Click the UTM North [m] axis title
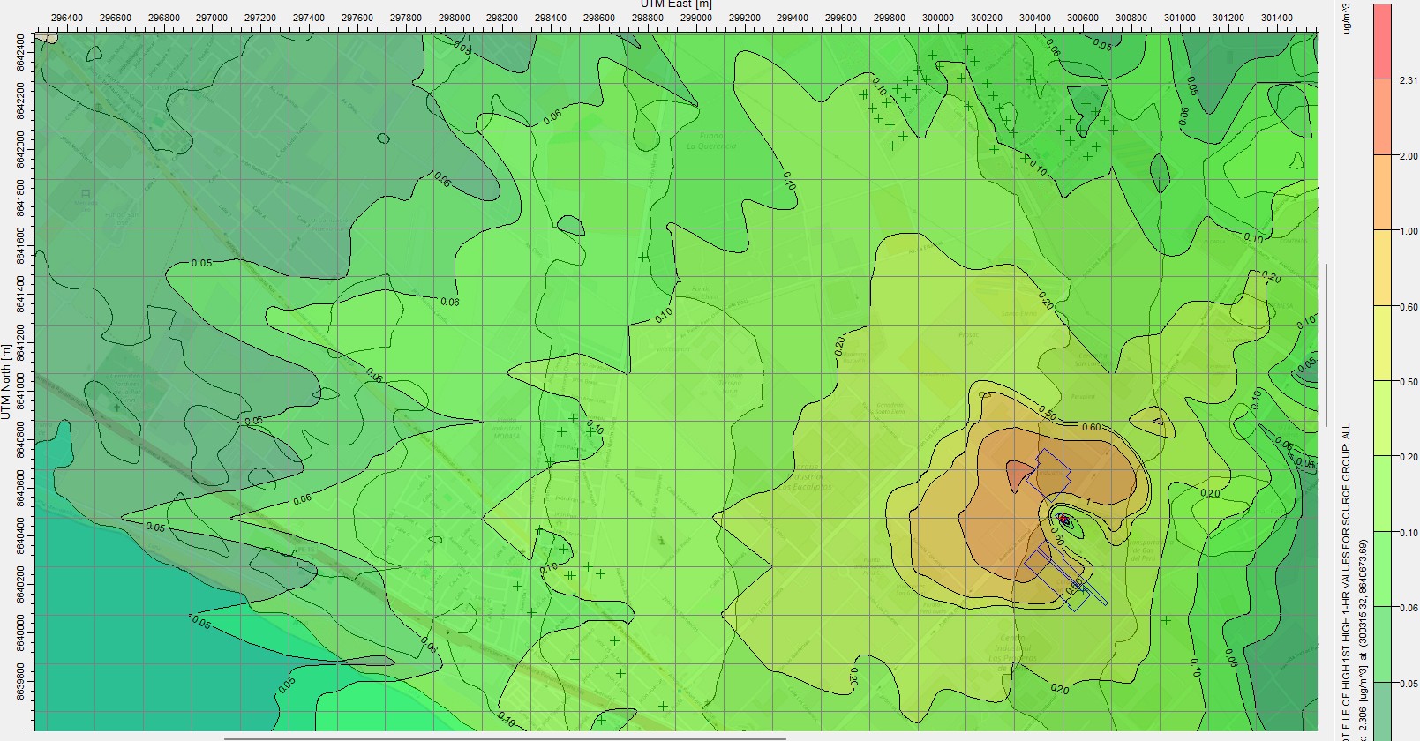This screenshot has height=741, width=1420. click(x=6, y=382)
